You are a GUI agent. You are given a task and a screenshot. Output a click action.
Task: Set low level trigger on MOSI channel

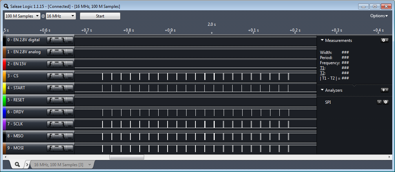(x=70, y=148)
